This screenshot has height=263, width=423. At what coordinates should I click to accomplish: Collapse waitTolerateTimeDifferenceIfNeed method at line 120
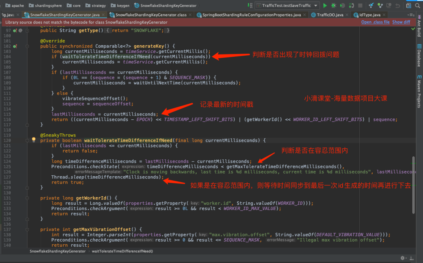pyautogui.click(x=27, y=141)
